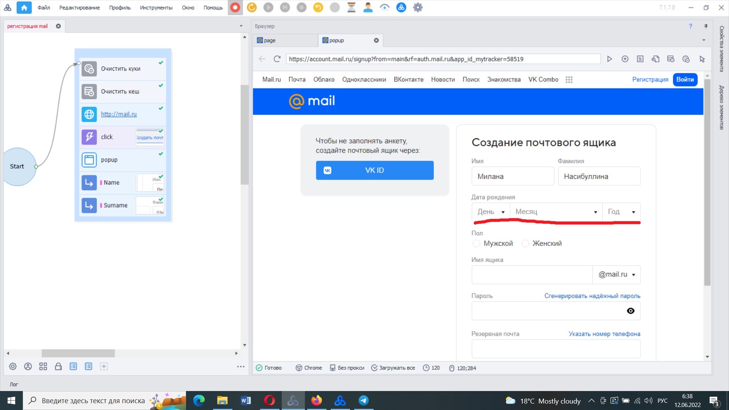Select the globe icon of http://mail.ru action

coord(89,114)
